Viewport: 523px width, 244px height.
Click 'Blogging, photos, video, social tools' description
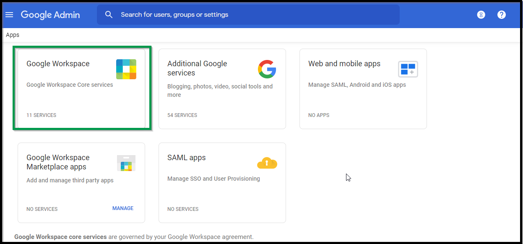(220, 91)
